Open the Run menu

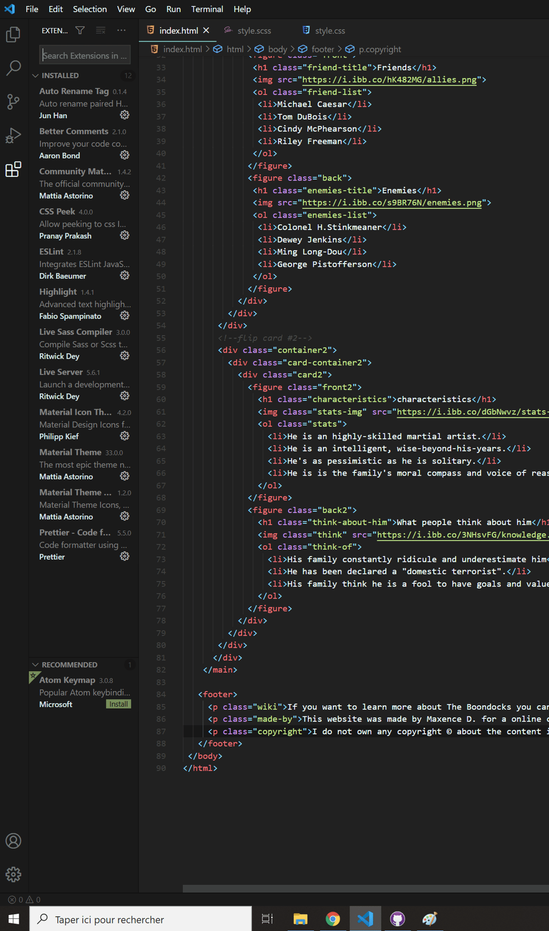point(173,9)
